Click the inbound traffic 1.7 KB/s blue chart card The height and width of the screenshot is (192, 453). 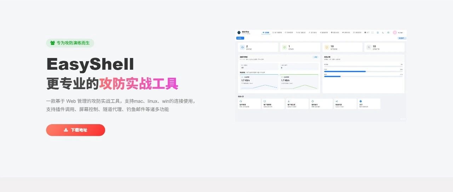coord(259,82)
